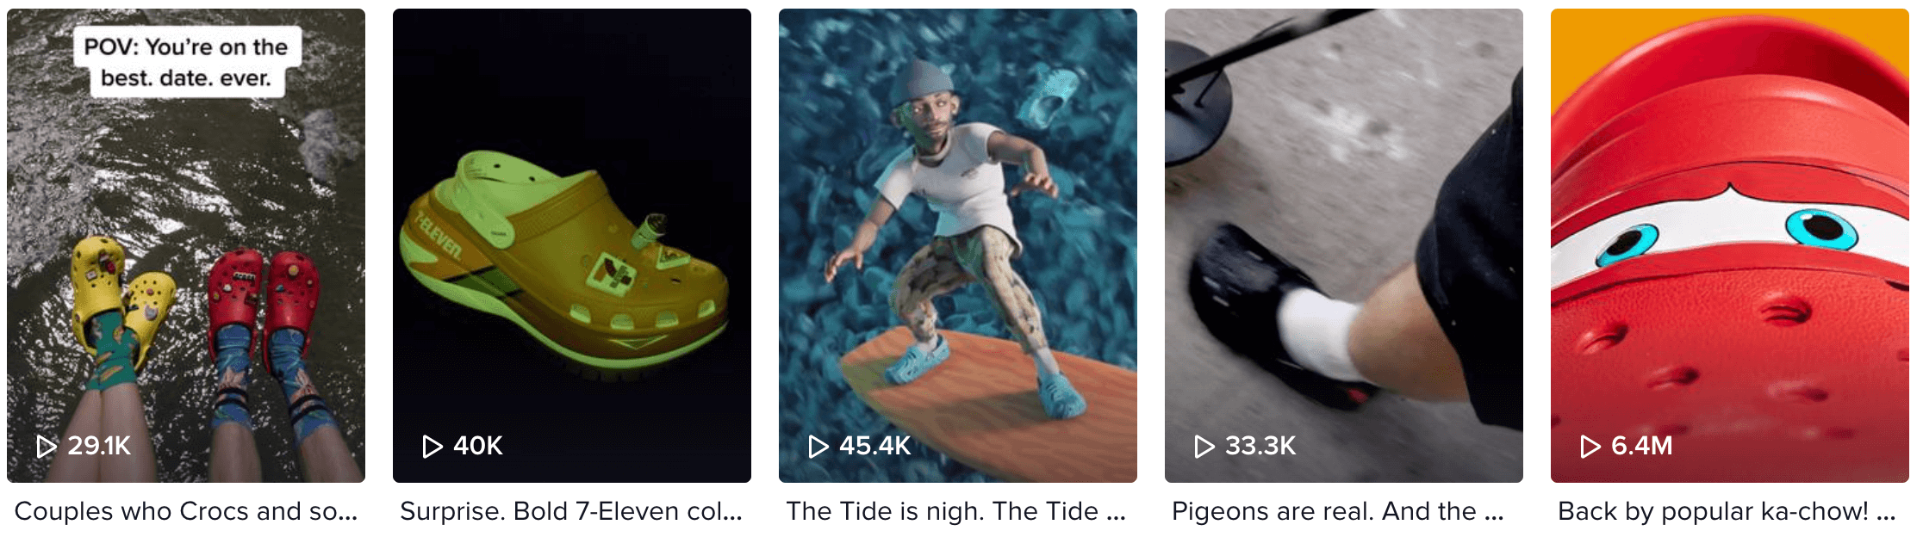The image size is (1923, 537).
Task: Click the 45.4K view count
Action: click(875, 446)
